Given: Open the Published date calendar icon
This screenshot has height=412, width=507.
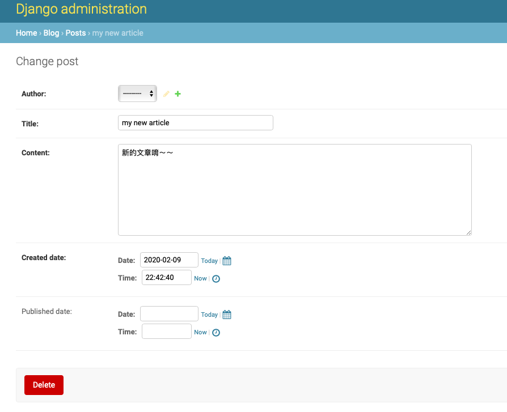Looking at the screenshot, I should [x=227, y=315].
